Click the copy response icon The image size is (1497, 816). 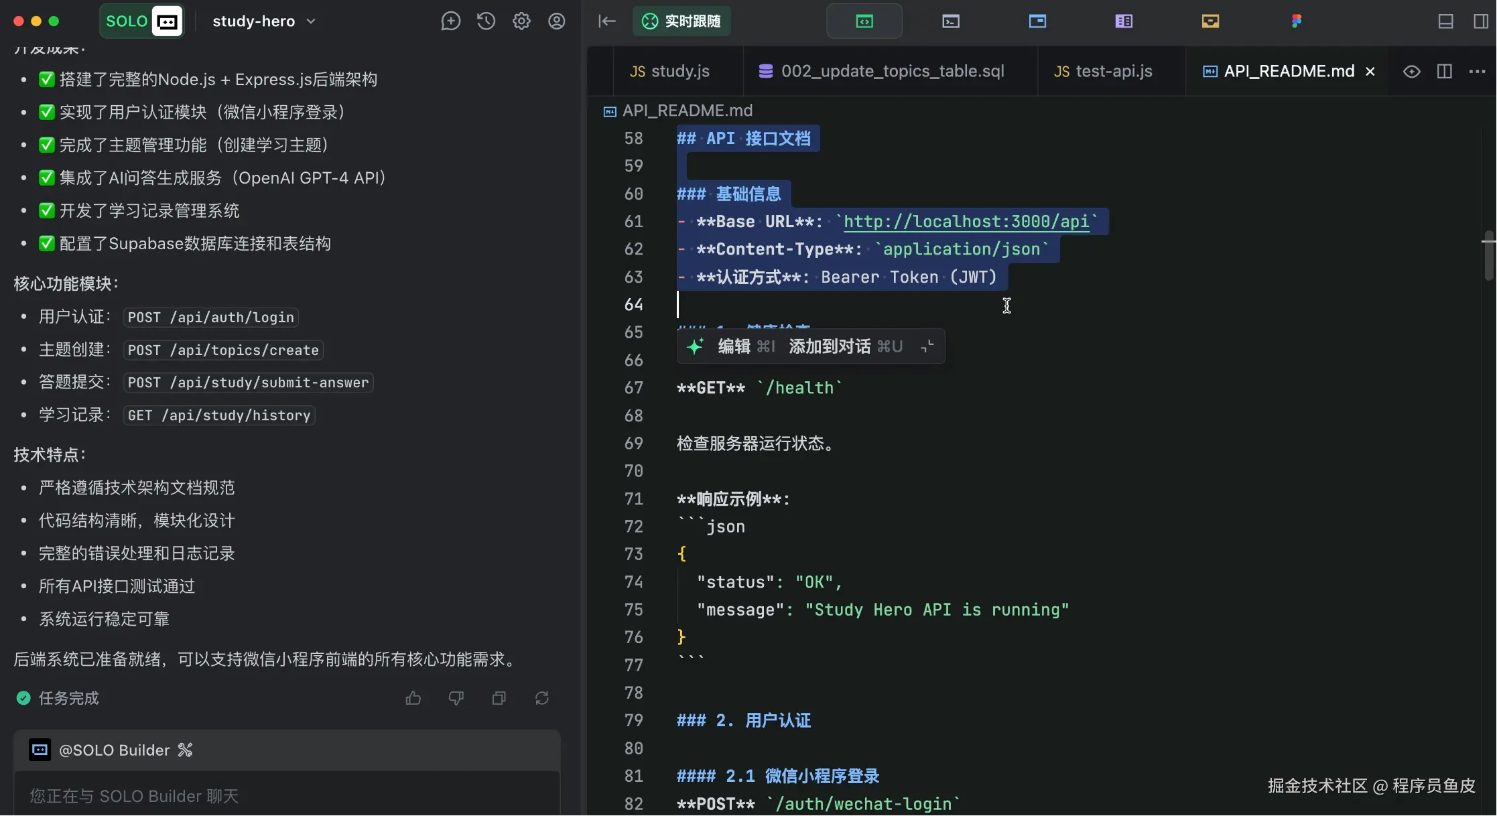click(x=499, y=698)
